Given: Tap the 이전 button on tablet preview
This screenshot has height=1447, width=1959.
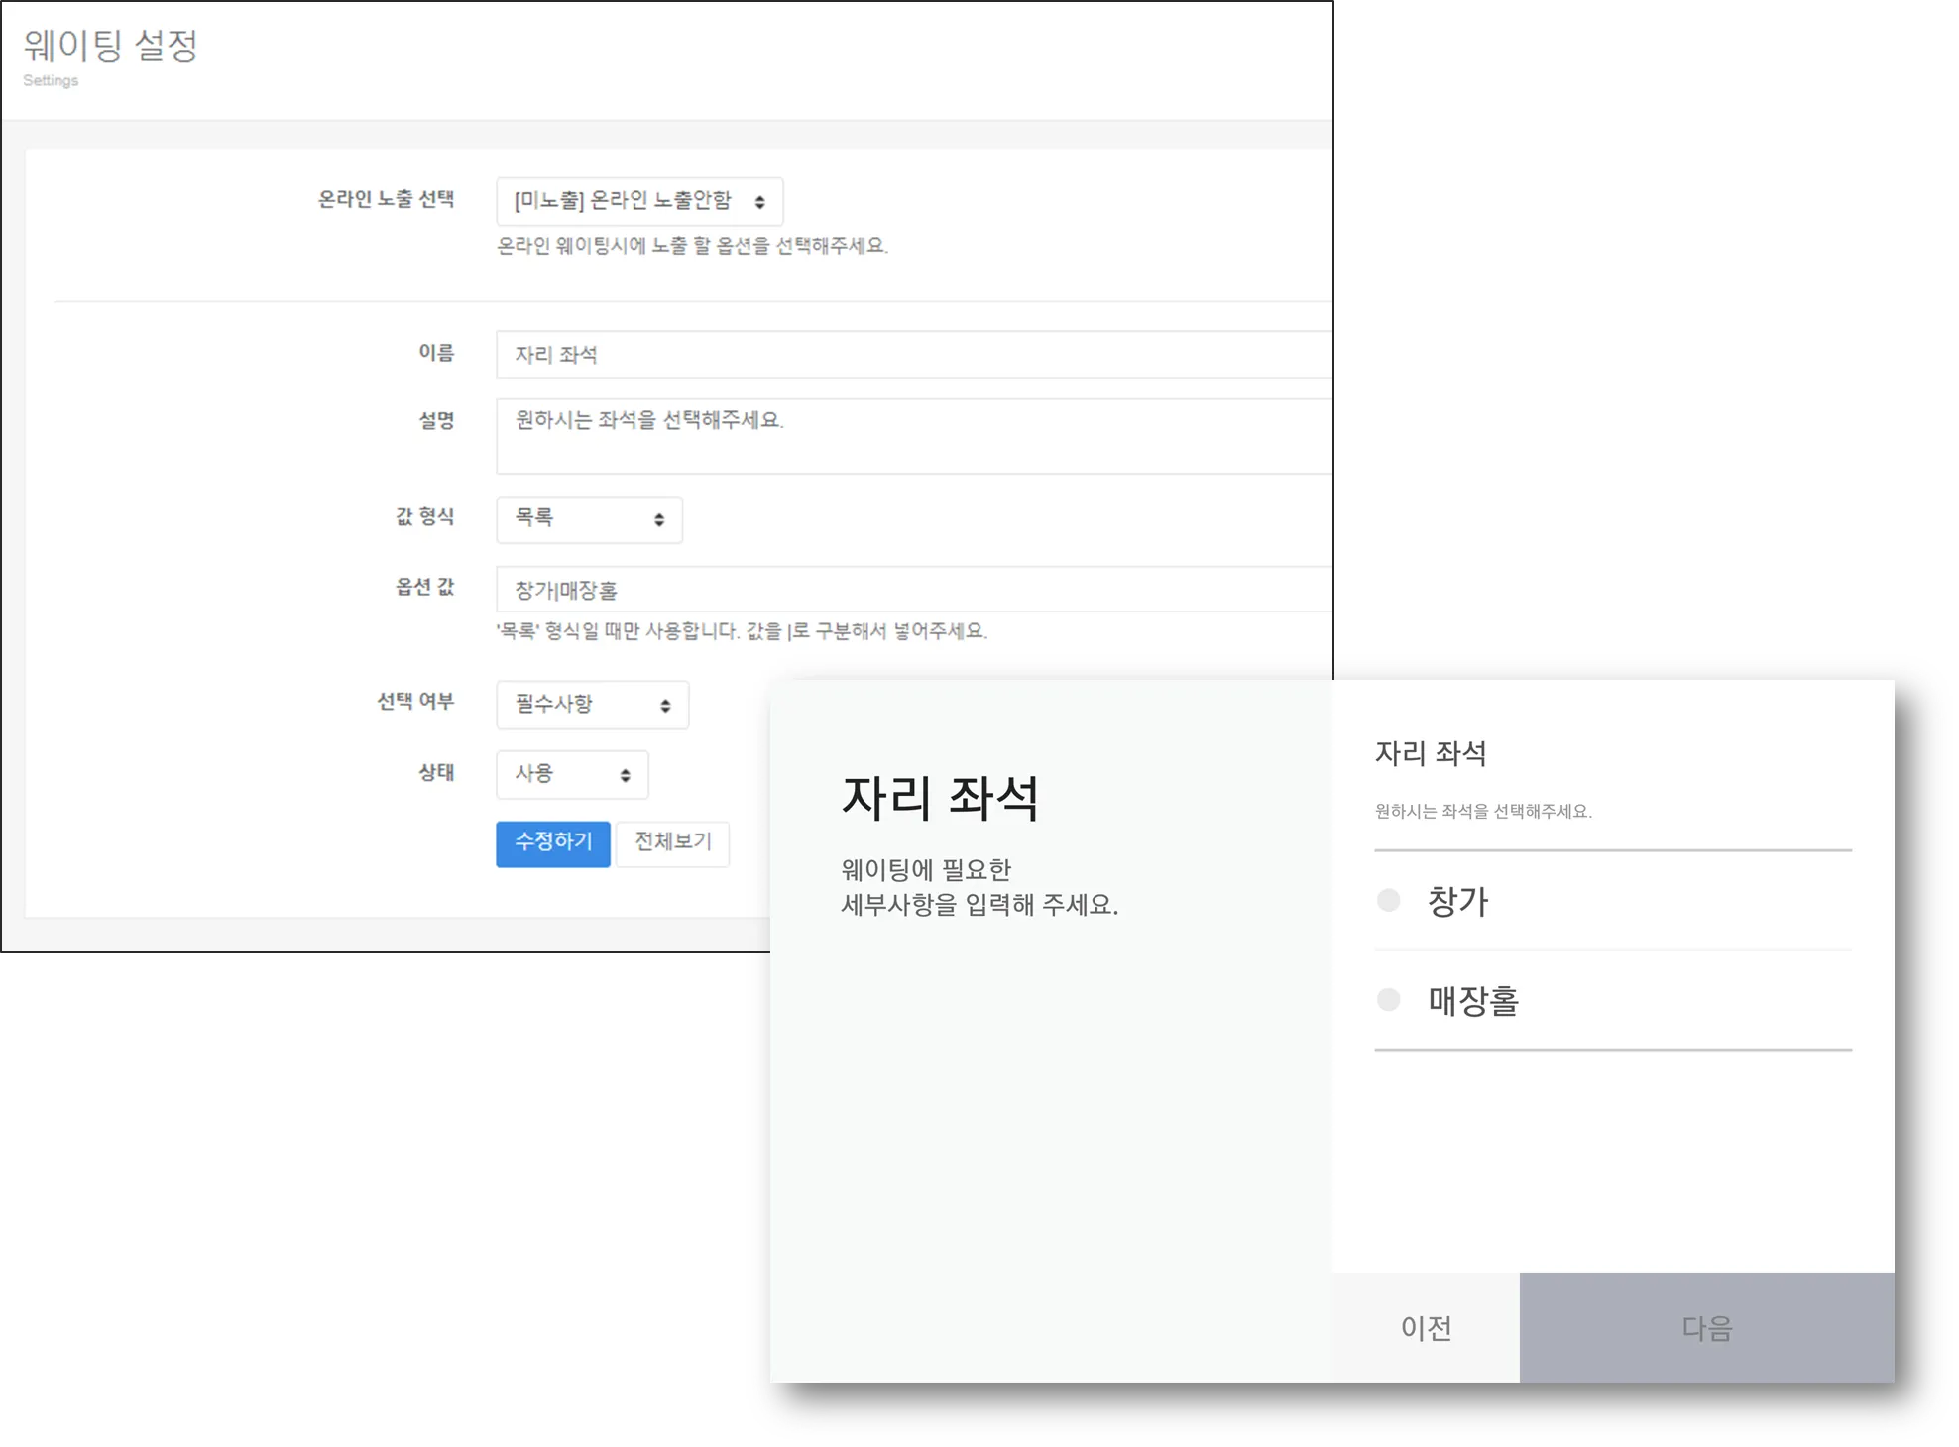Looking at the screenshot, I should coord(1426,1327).
